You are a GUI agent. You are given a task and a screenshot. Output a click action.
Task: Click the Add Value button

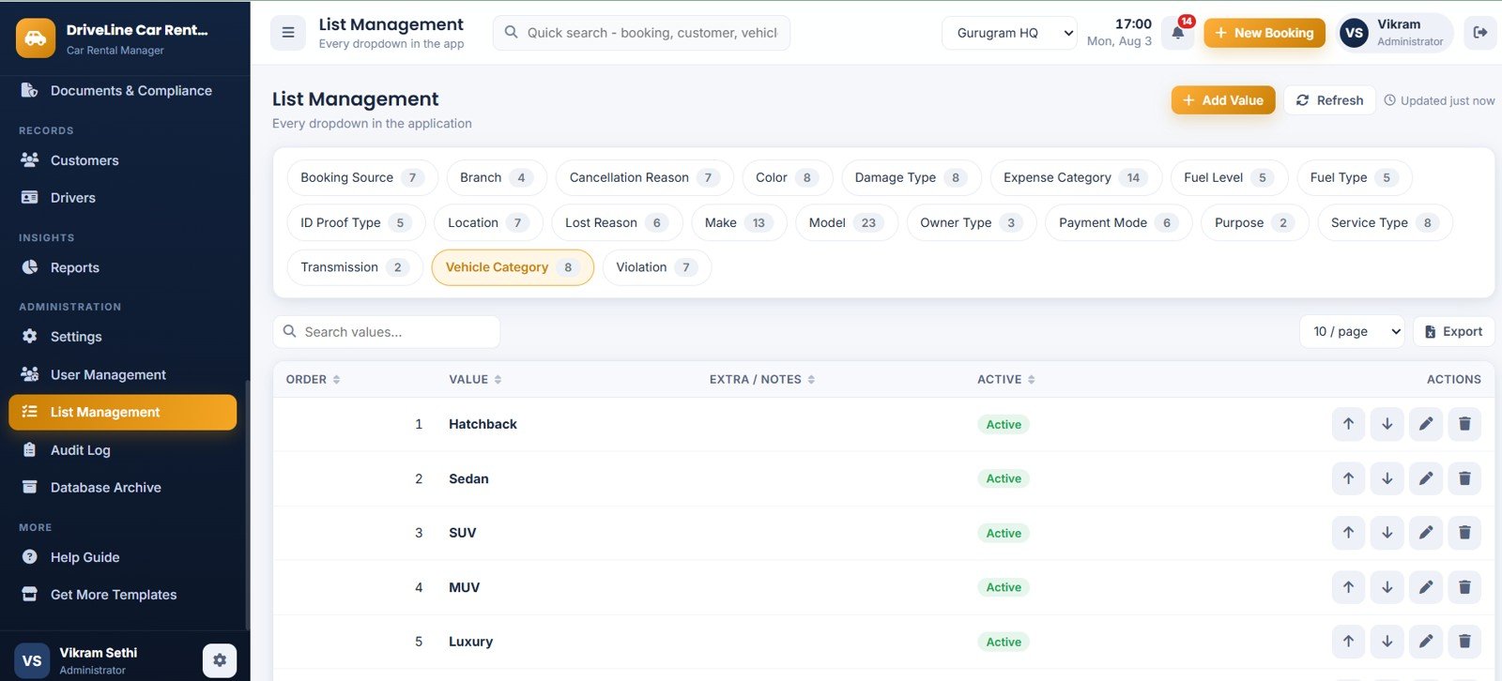(1222, 100)
